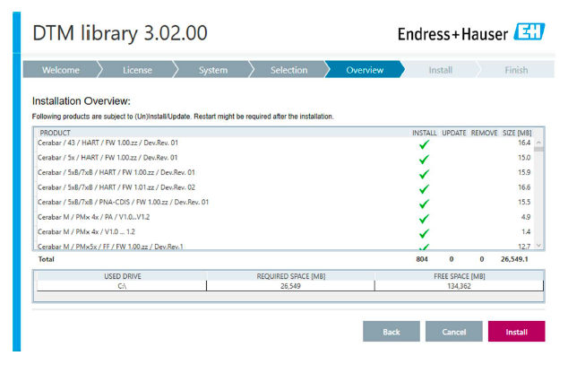
Task: Click the Install button
Action: pos(516,332)
